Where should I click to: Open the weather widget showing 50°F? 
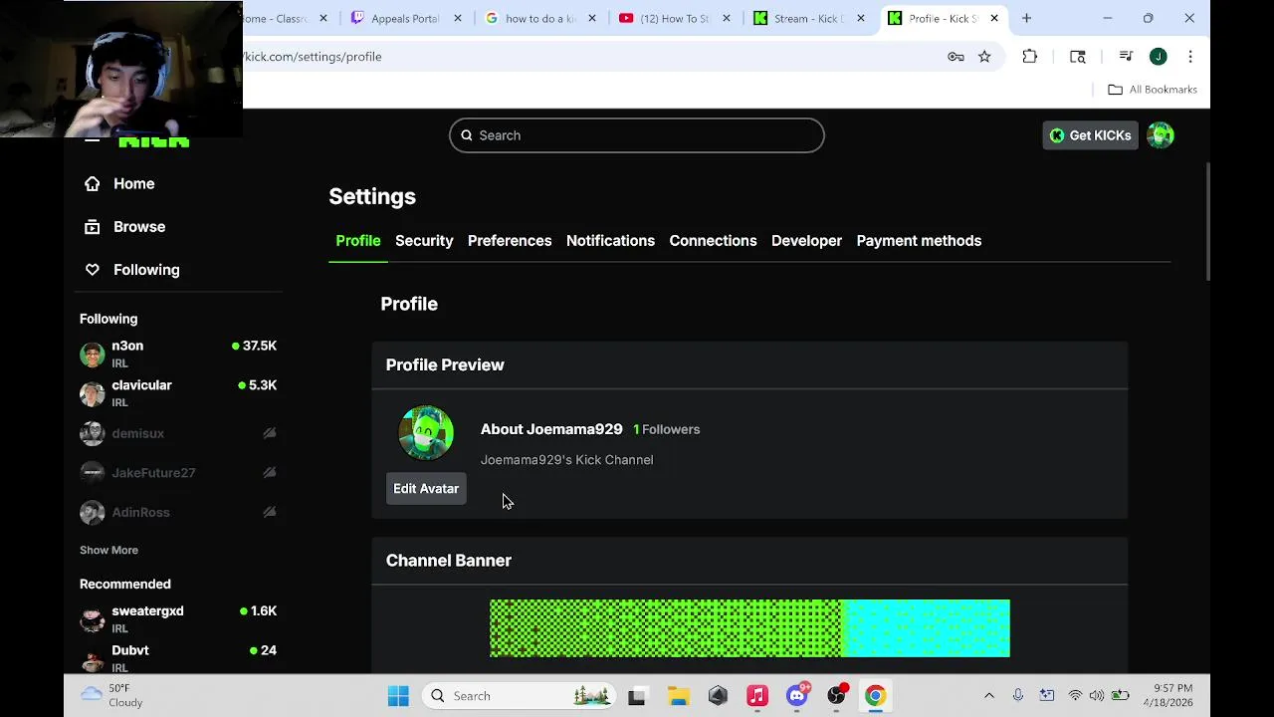tap(111, 696)
